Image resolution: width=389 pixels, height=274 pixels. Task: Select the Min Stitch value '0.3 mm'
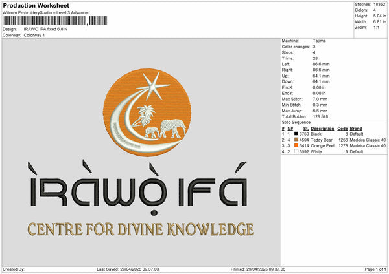point(320,105)
